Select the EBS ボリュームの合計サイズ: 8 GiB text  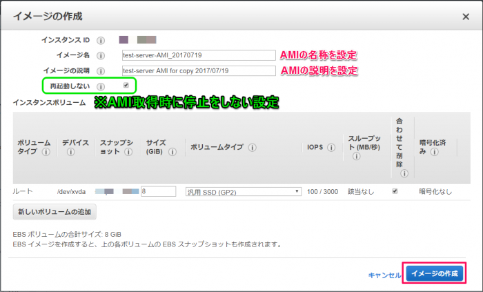[x=67, y=235]
